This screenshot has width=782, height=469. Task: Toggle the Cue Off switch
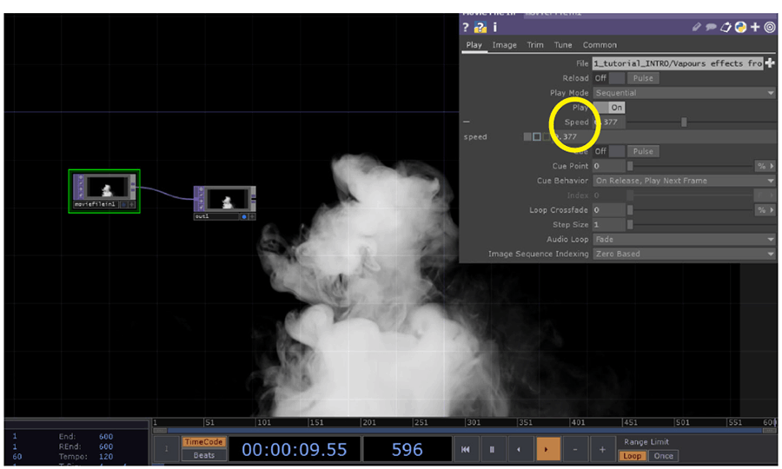(x=609, y=151)
